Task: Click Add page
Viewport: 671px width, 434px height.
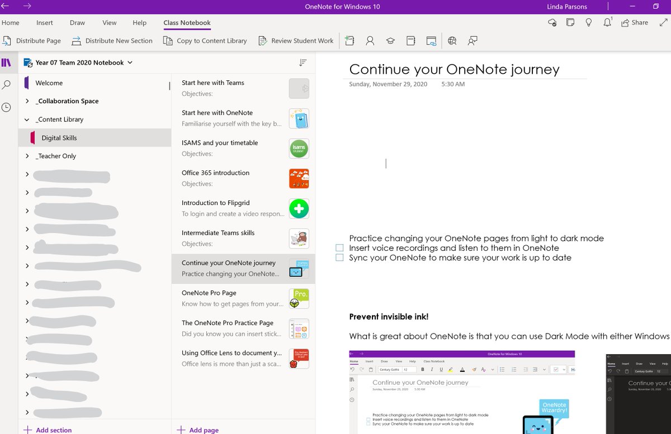Action: (197, 430)
